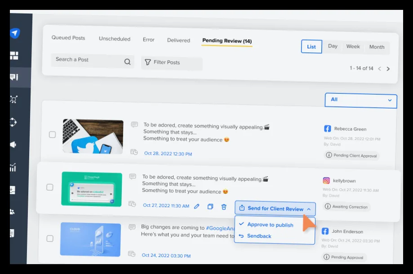
Task: Switch to Day view
Action: point(333,46)
